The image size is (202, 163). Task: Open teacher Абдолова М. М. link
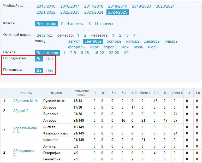(x=26, y=101)
